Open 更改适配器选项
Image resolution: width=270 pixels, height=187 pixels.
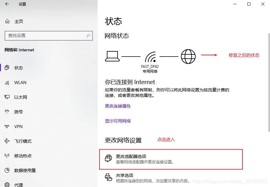(x=171, y=159)
